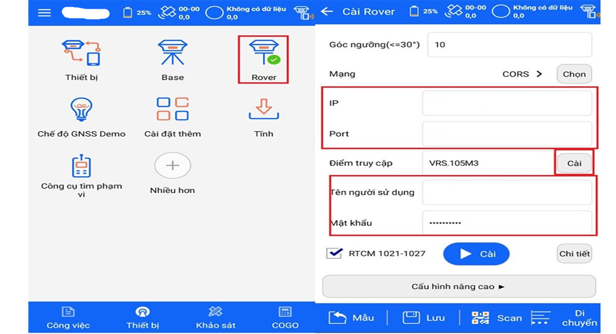This screenshot has height=334, width=616.
Task: Focus the IP input field
Action: [x=507, y=103]
